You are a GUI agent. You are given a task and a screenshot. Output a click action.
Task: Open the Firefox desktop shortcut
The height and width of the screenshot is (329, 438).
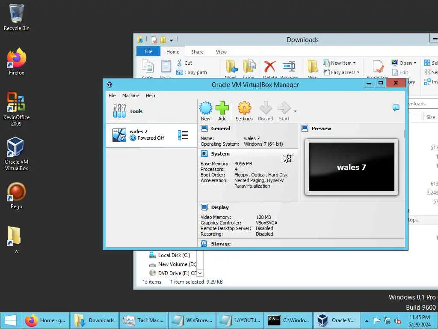coord(17,62)
